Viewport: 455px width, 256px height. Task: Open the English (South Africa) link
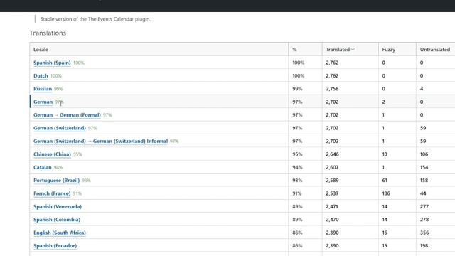click(60, 233)
